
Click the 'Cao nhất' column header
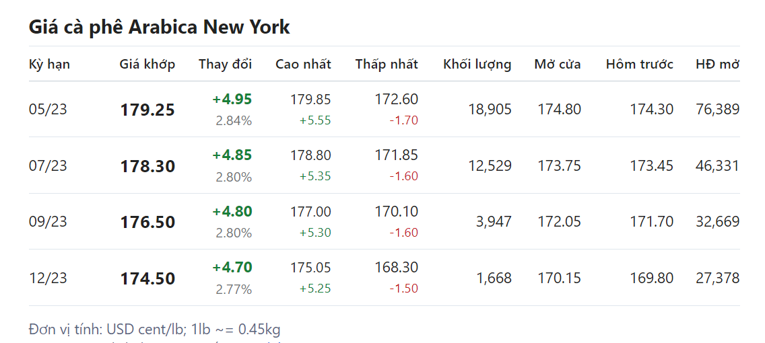(x=303, y=65)
